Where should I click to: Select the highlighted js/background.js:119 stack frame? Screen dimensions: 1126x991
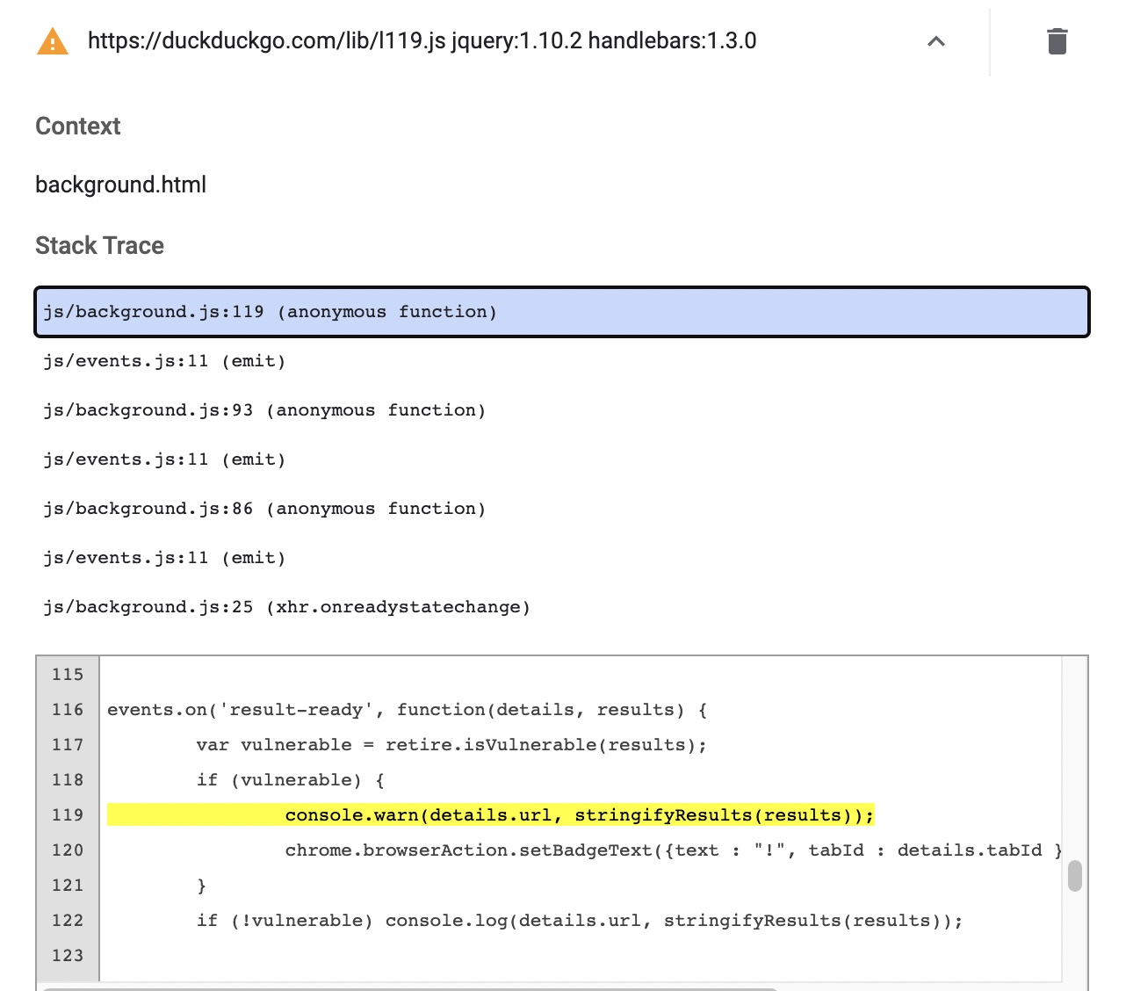pos(270,312)
